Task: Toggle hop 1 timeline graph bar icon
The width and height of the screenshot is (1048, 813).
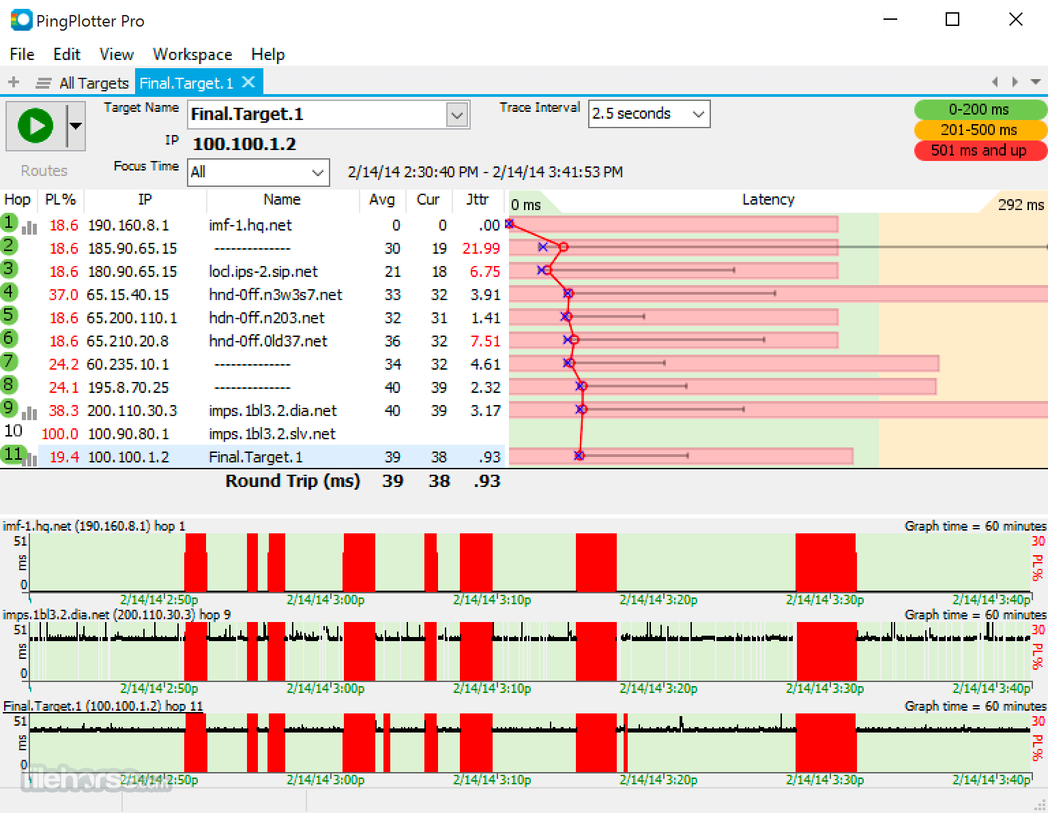Action: [29, 228]
